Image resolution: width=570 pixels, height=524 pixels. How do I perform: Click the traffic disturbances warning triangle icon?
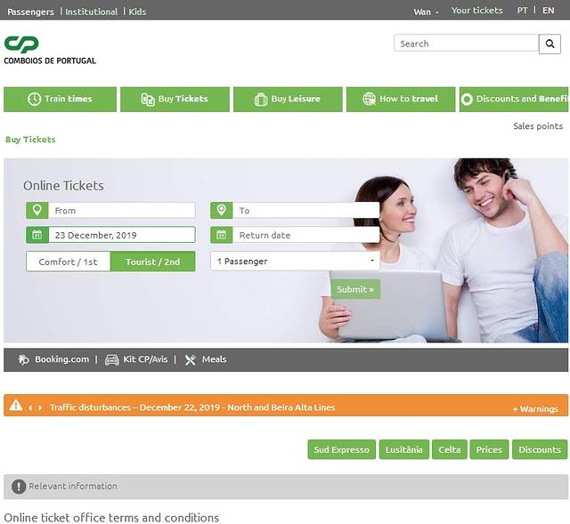tap(15, 406)
